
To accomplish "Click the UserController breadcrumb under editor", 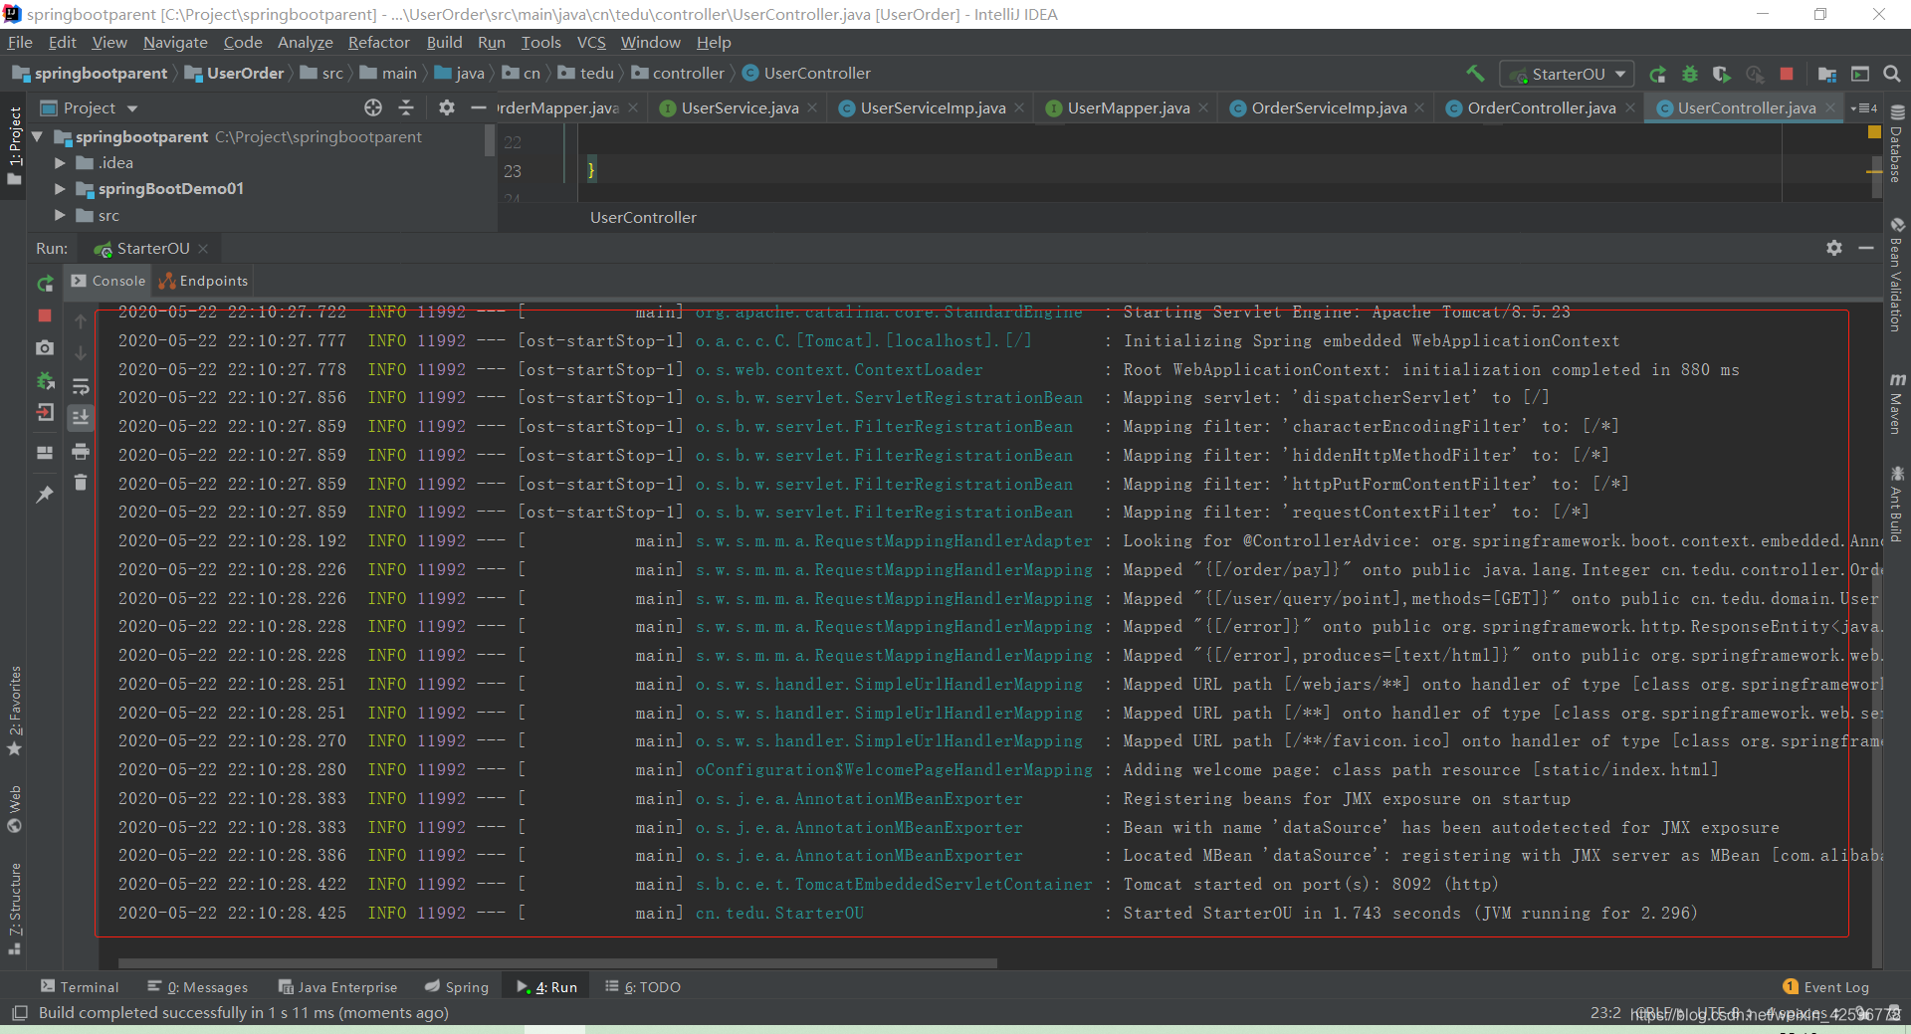I will [x=643, y=217].
